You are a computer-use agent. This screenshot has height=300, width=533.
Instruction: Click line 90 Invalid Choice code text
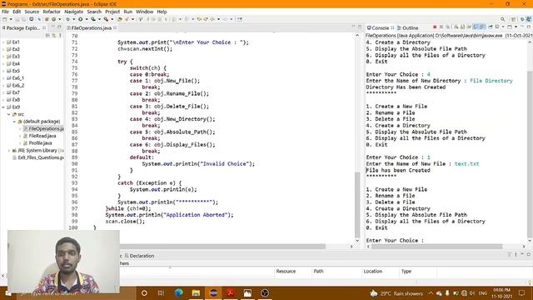198,164
